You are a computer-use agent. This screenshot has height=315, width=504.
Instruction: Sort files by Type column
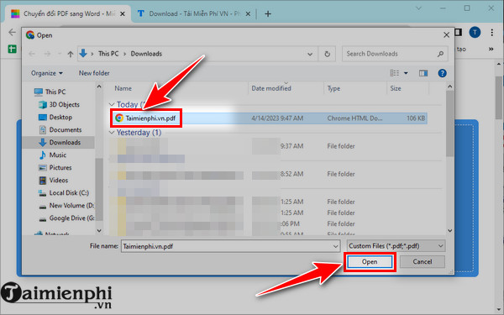click(333, 88)
